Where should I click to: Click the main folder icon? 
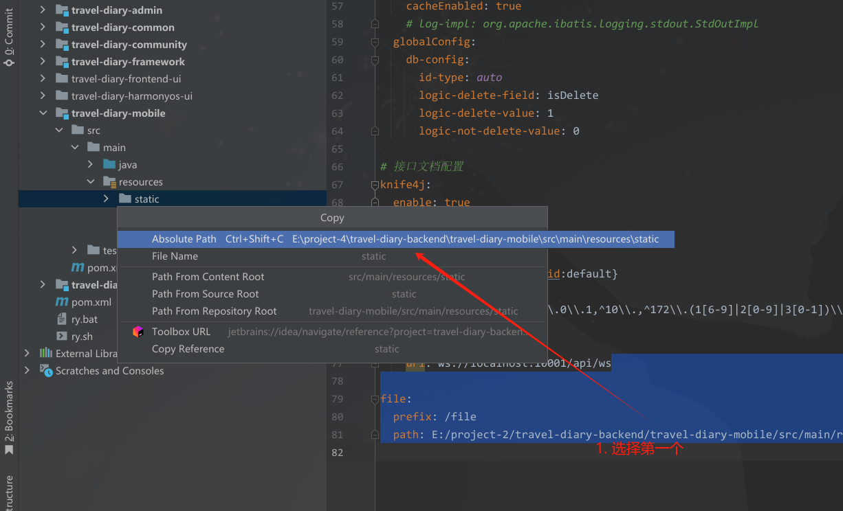click(x=94, y=148)
